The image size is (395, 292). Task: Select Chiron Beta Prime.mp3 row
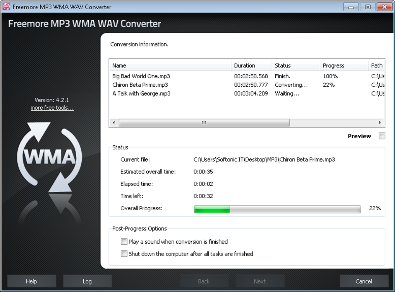point(247,85)
